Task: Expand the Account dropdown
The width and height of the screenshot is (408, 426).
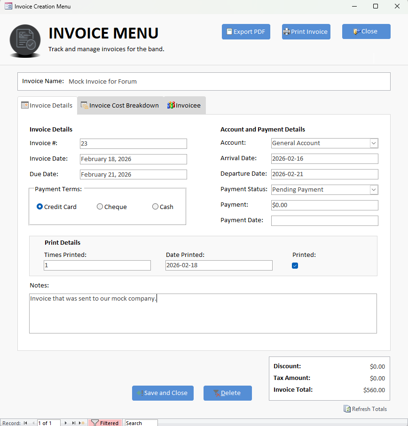Action: 374,143
